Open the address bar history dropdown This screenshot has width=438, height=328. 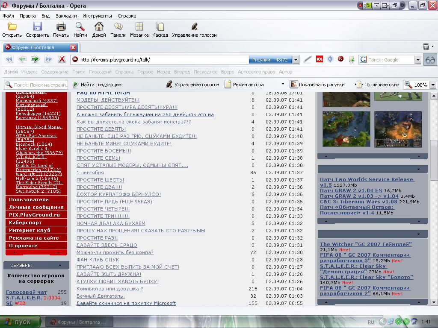[x=296, y=60]
